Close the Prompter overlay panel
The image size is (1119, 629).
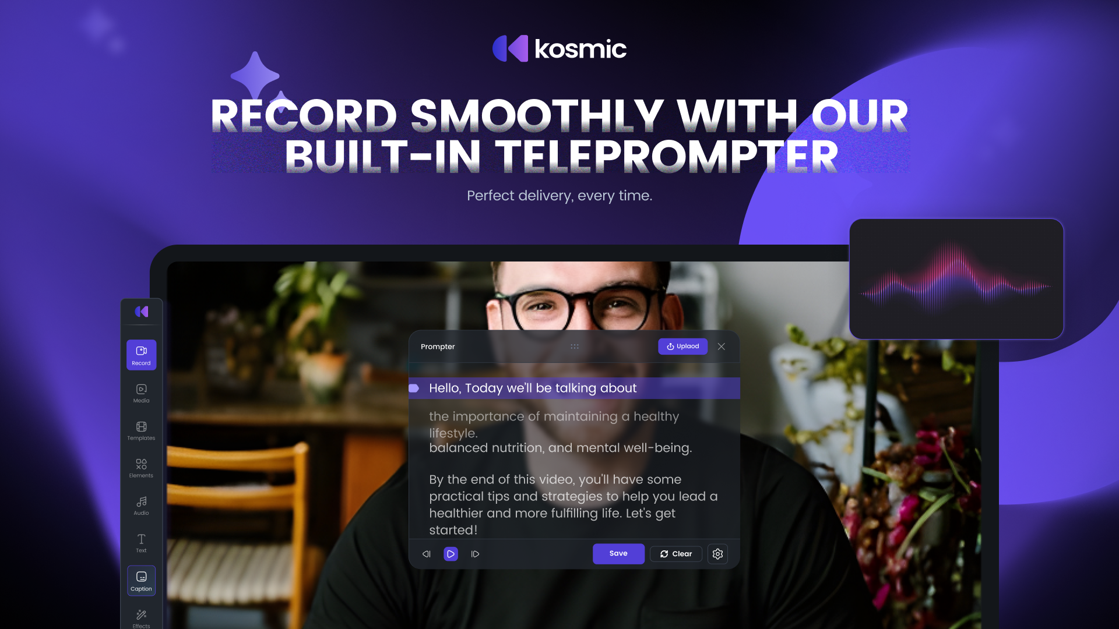pos(721,347)
